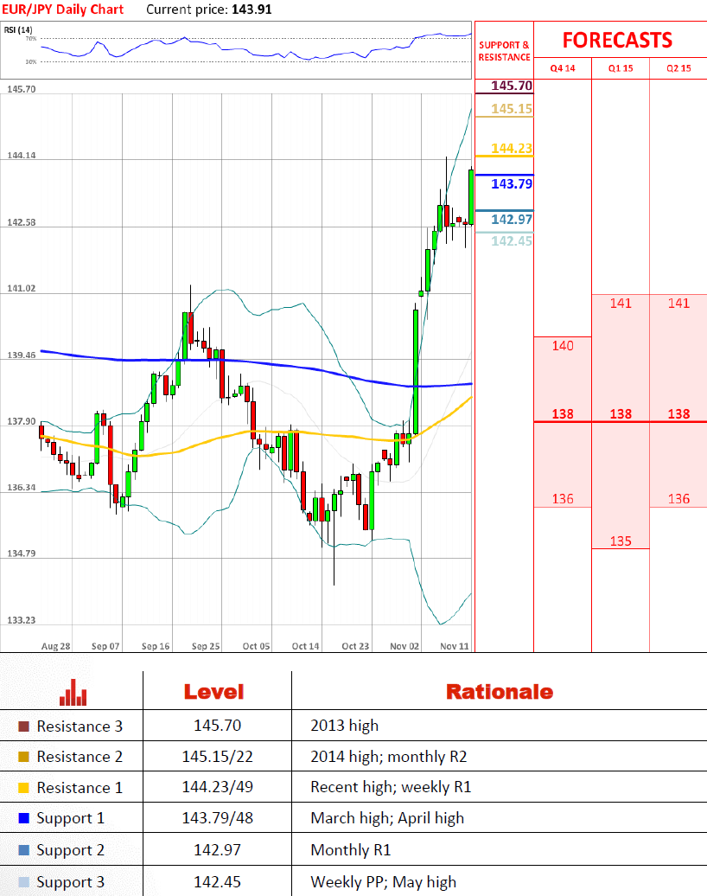Click the Q1 15 low forecast 135
The height and width of the screenshot is (896, 707).
(621, 541)
